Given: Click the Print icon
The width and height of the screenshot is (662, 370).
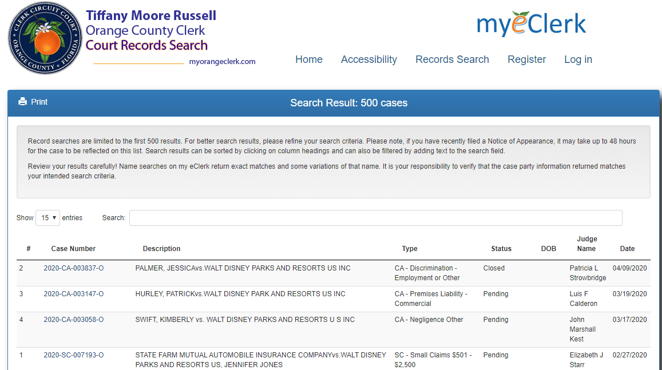Looking at the screenshot, I should point(22,102).
